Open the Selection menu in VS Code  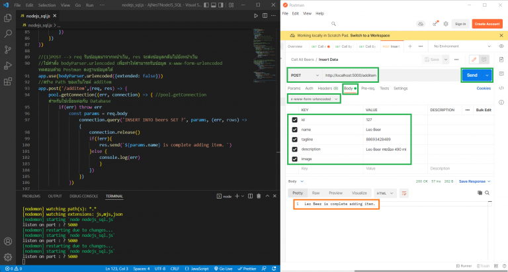click(x=47, y=4)
